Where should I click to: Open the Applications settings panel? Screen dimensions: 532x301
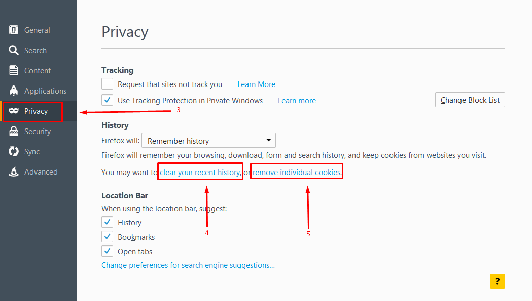coord(15,91)
